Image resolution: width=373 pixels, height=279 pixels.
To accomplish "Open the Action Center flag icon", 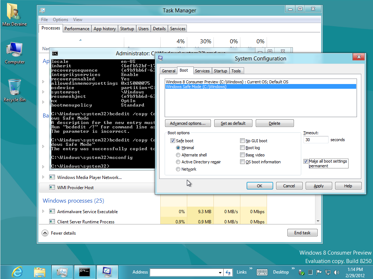I will [x=319, y=272].
